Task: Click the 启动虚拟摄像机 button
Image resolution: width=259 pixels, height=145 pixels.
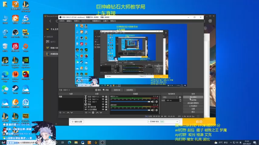Action: click(x=193, y=103)
